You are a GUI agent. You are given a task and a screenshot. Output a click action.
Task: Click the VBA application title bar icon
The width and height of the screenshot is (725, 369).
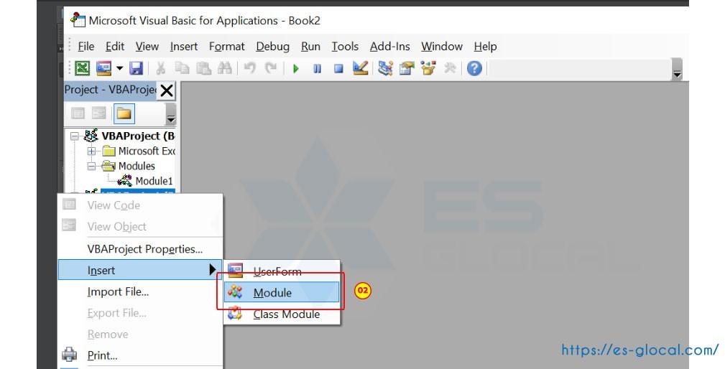tap(78, 20)
